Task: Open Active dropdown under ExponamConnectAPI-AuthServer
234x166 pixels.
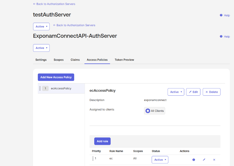Action: 41,48
